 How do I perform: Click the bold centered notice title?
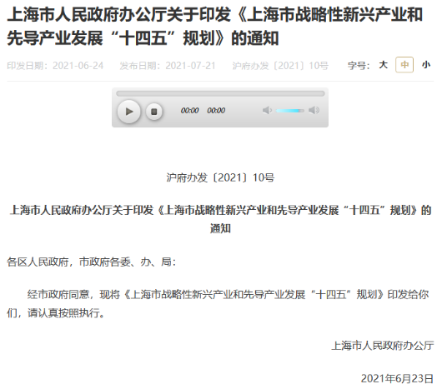[220, 219]
